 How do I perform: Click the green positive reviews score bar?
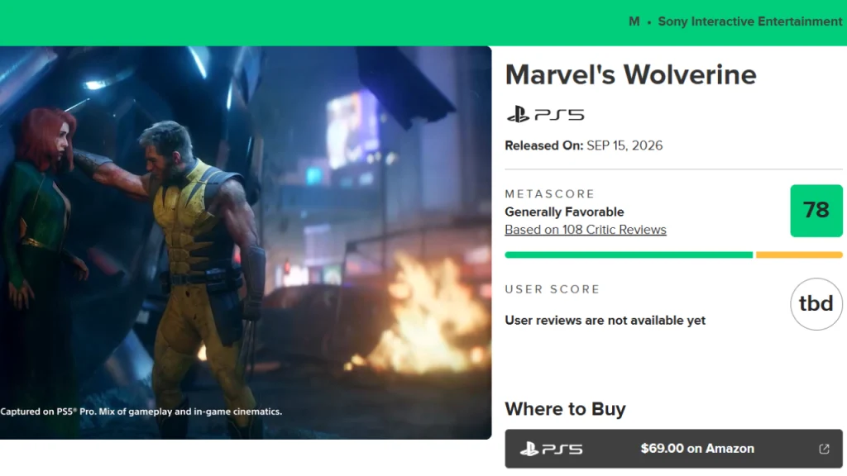[629, 255]
